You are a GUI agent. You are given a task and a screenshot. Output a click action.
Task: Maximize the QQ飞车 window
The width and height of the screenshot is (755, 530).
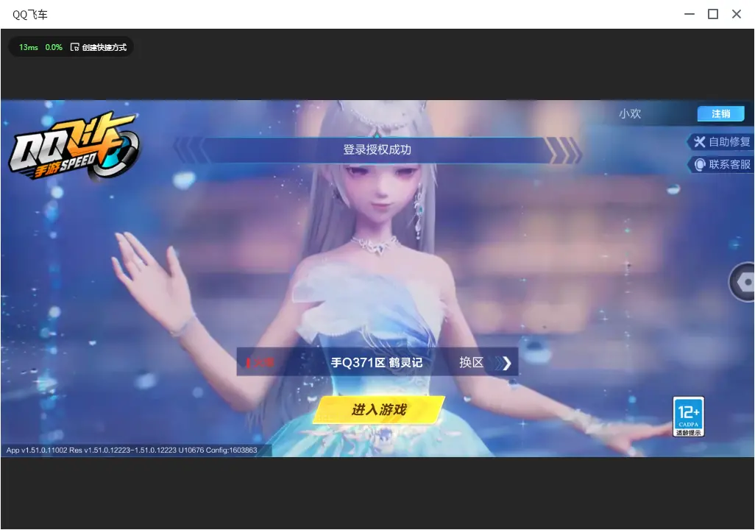point(713,15)
